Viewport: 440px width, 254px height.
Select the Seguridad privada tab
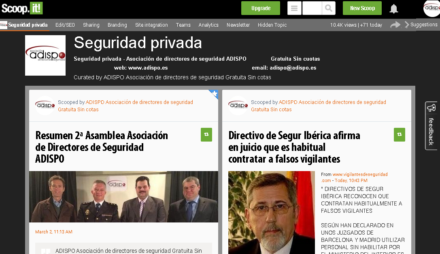coord(28,25)
